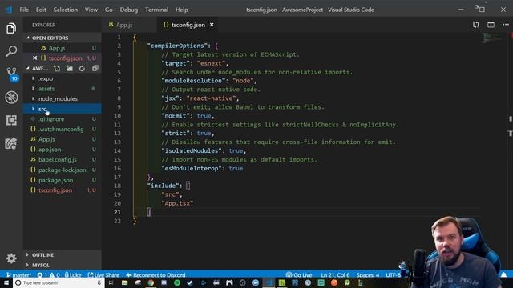Open Google Chrome from the taskbar
Viewport: 513px width, 288px height.
[x=151, y=282]
